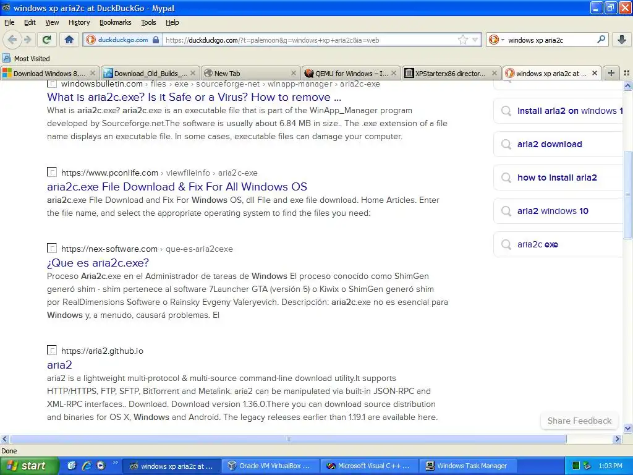633x475 pixels.
Task: Click the https://aria2.github.io URL text
Action: [102, 351]
